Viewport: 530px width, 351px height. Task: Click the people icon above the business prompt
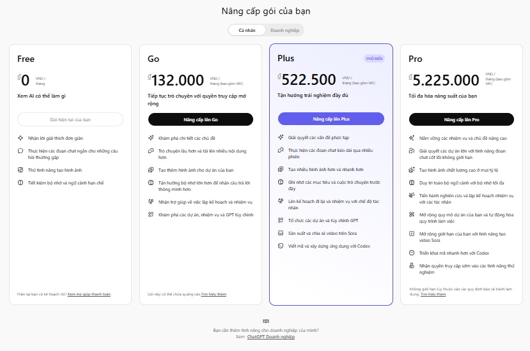265,321
